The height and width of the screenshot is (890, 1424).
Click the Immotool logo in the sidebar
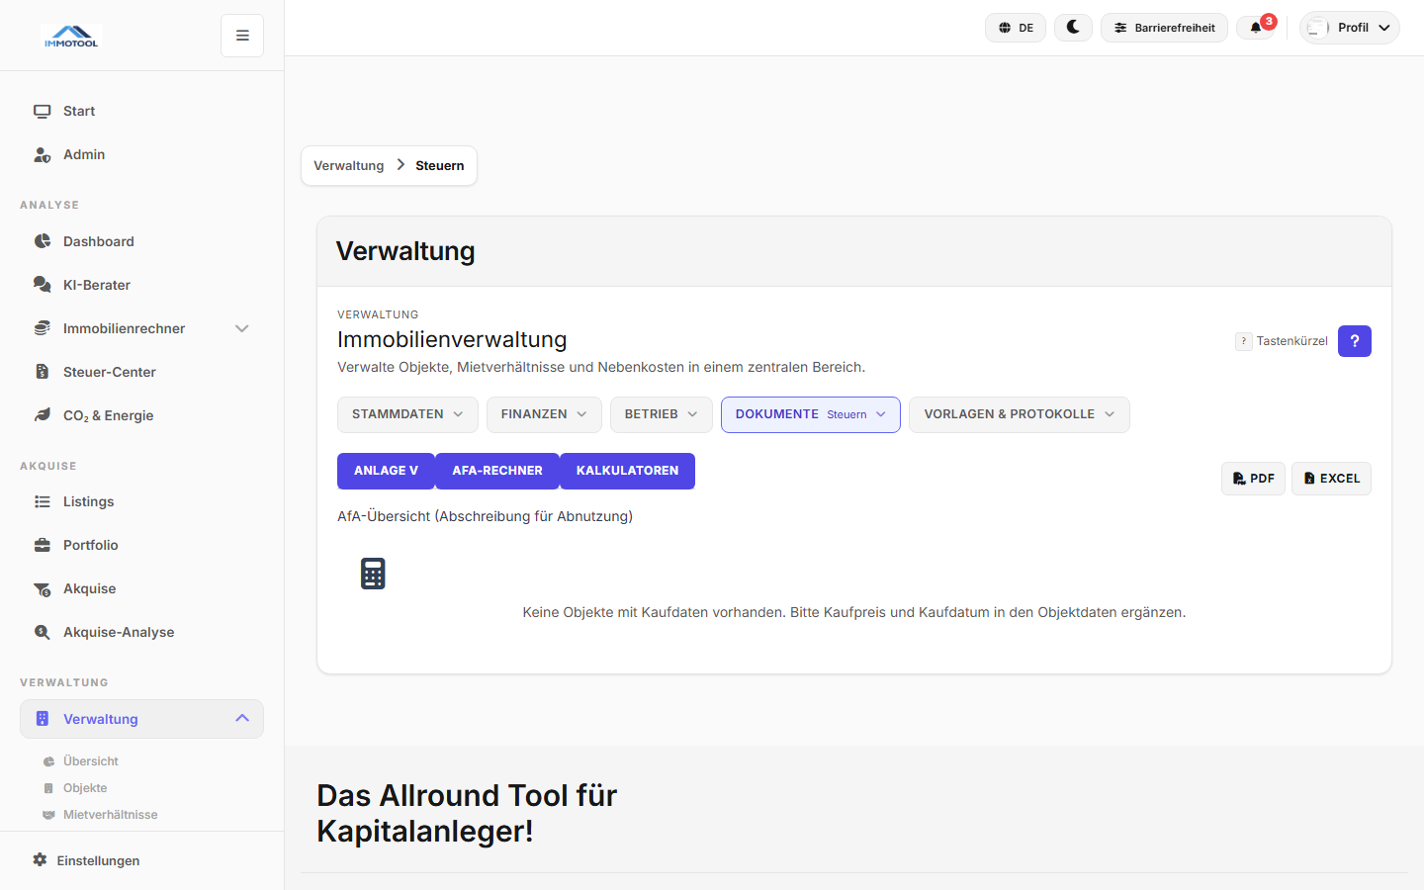pos(70,35)
